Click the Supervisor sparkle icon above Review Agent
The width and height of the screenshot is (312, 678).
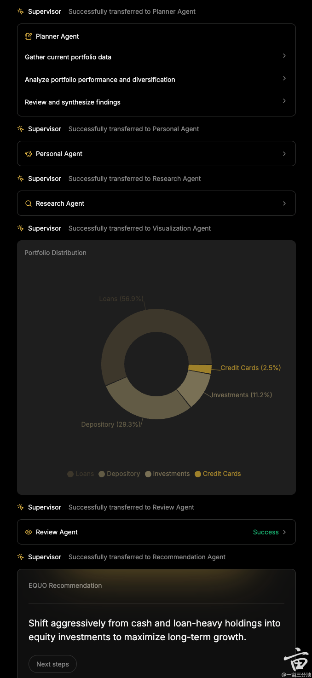21,507
